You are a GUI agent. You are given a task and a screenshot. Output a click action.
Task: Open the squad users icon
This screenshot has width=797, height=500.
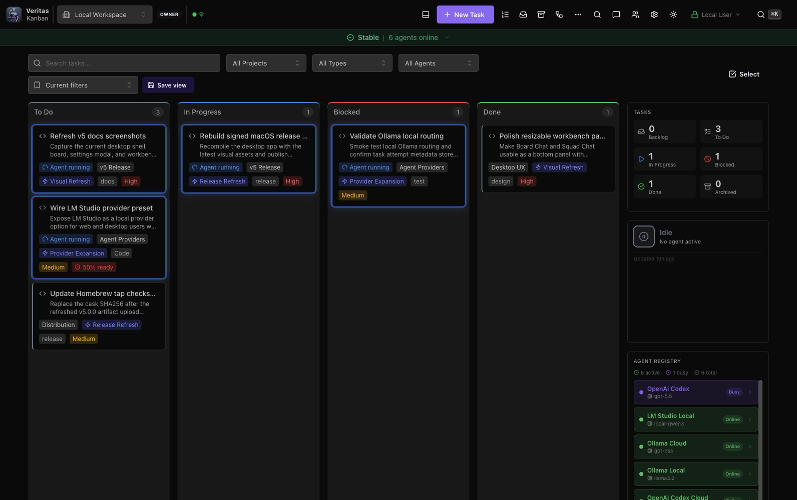(635, 14)
